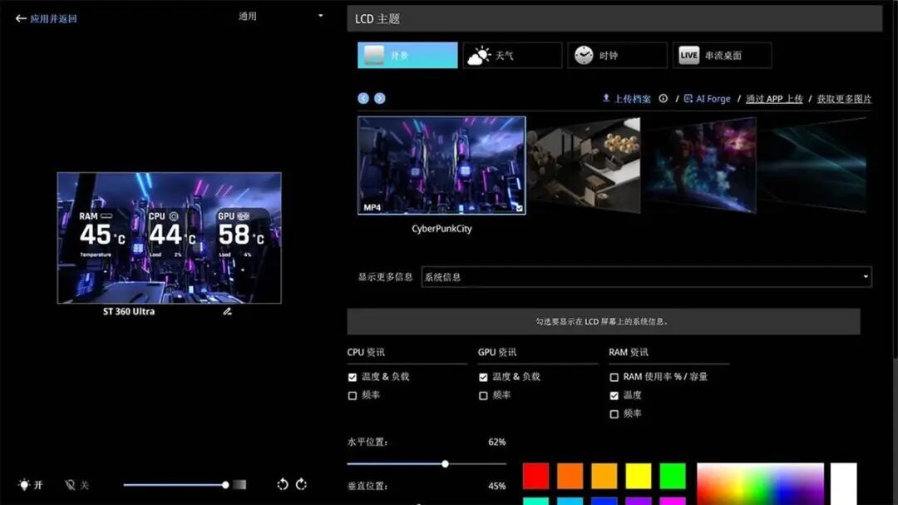Click the upload info circle icon
The width and height of the screenshot is (898, 505).
tap(664, 99)
